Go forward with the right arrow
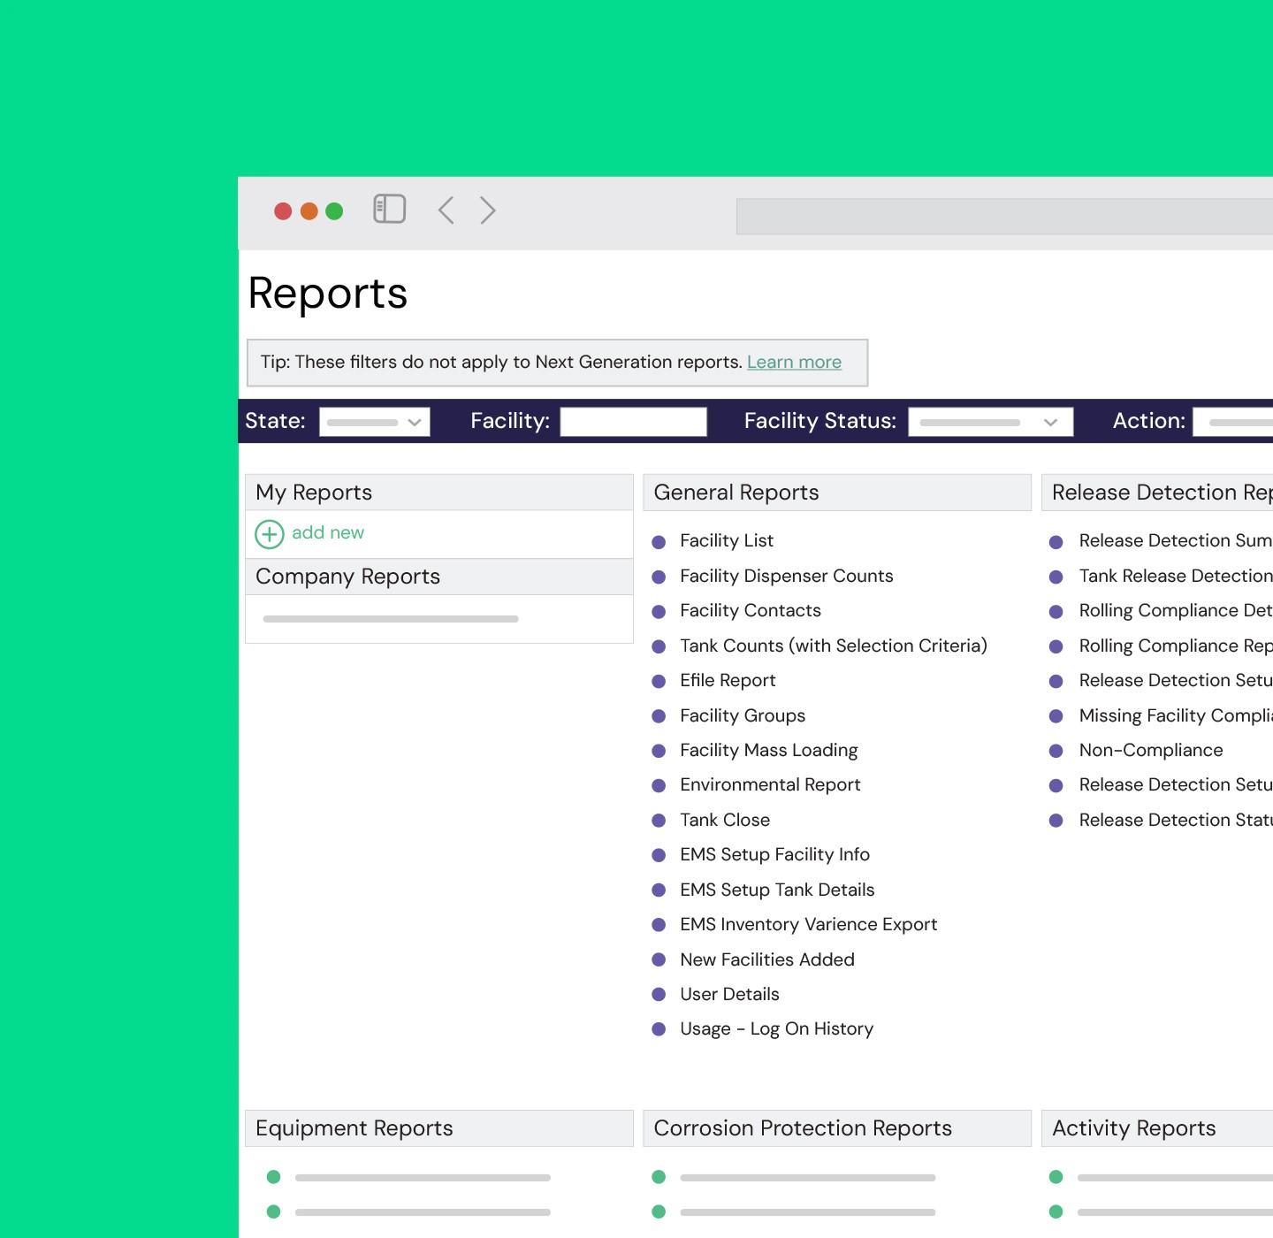Screen dimensions: 1273x1238 click(x=488, y=210)
